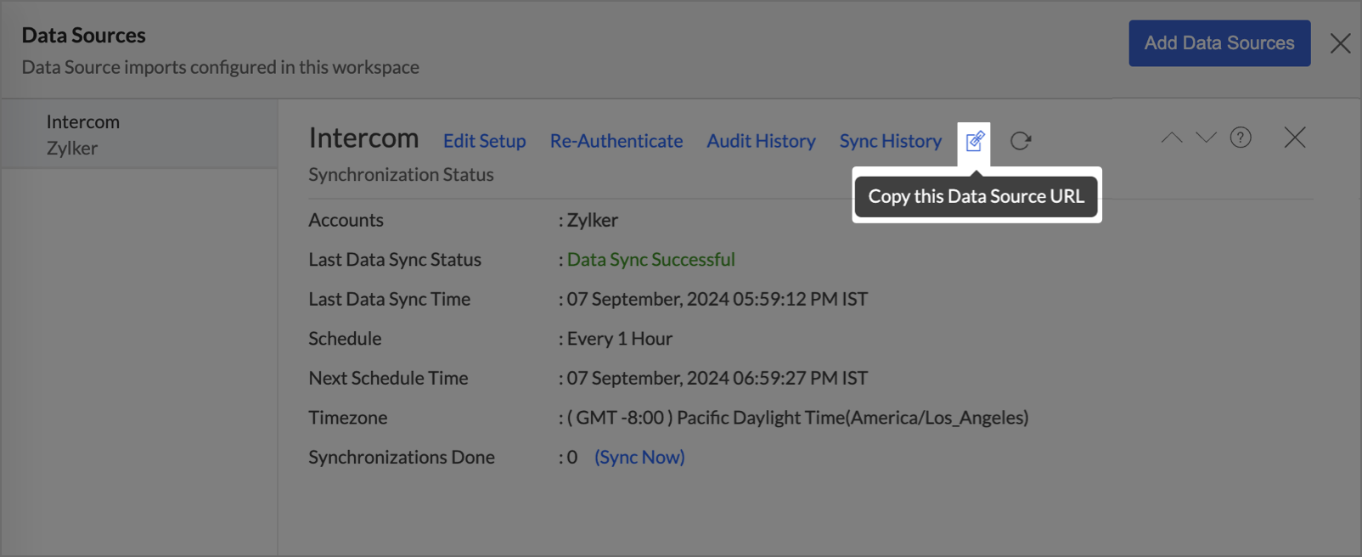Close the Data Sources dialog
The image size is (1362, 557).
1340,43
